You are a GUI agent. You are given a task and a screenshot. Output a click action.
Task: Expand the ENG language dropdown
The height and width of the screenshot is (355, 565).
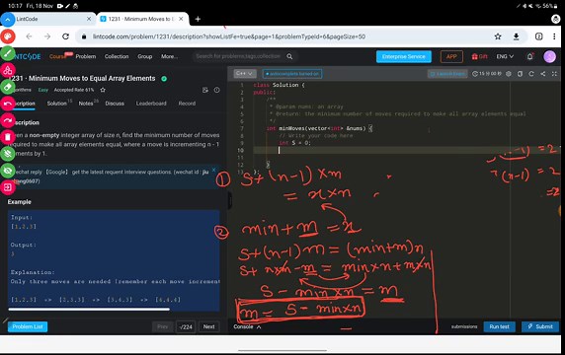[505, 56]
